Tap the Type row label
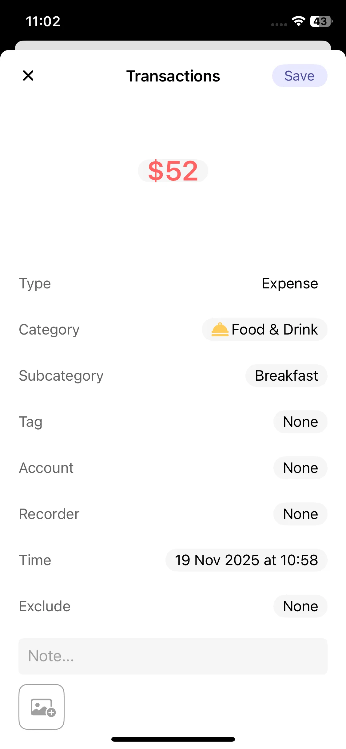 35,283
